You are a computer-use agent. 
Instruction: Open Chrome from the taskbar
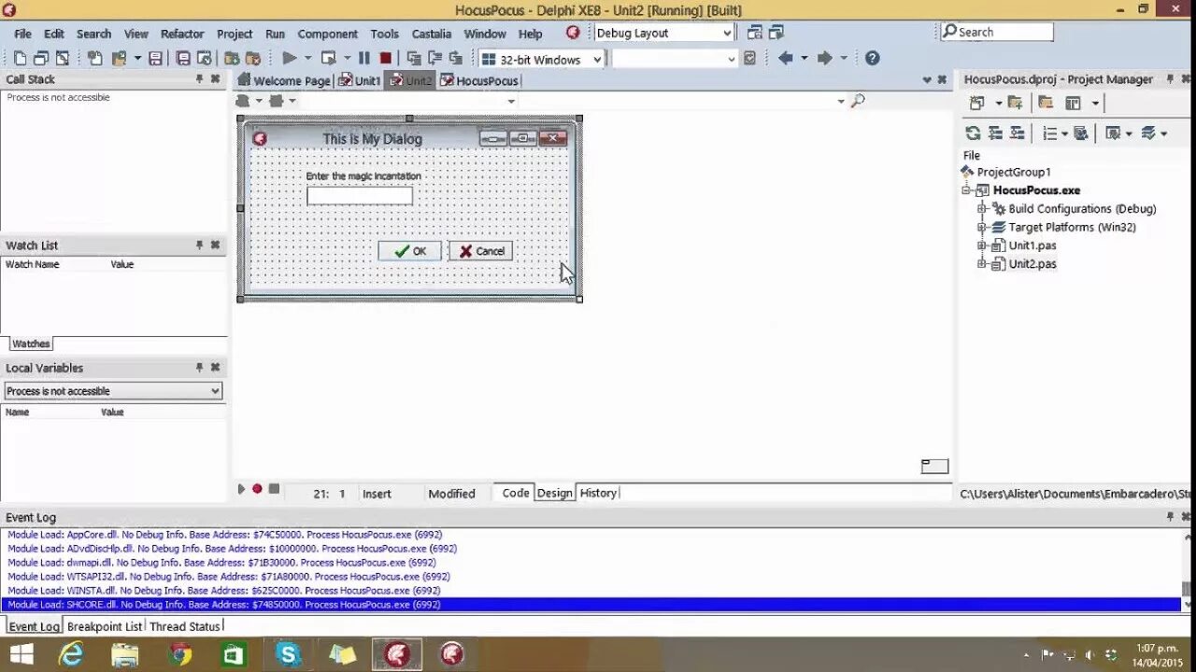[180, 654]
